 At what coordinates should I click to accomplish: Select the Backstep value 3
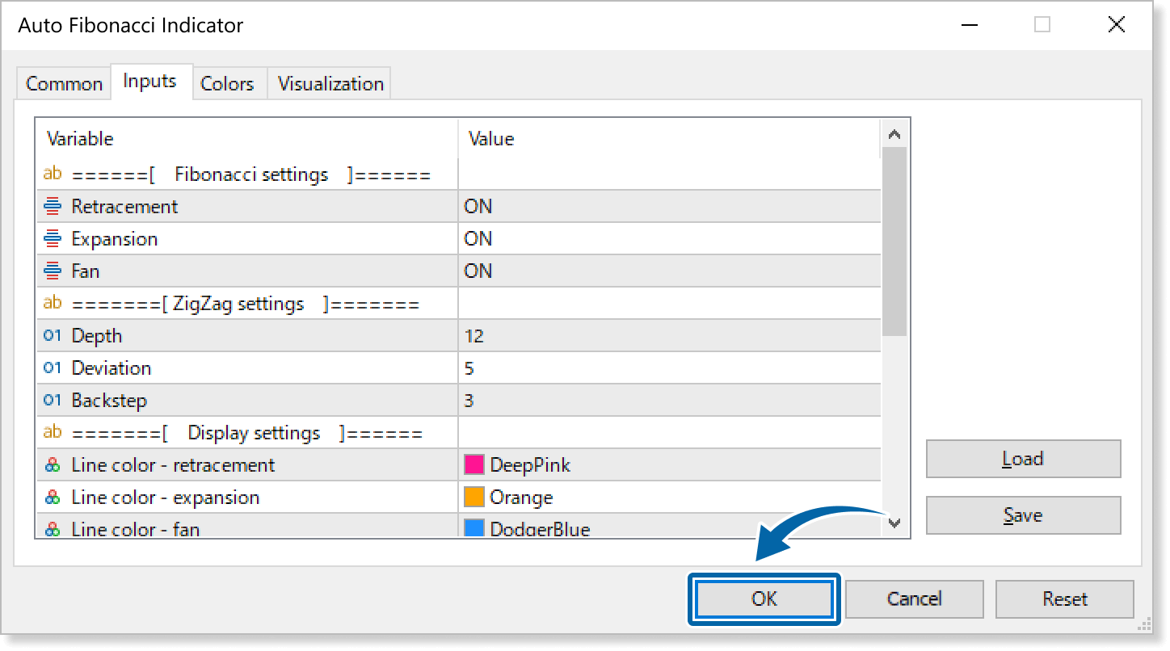click(469, 401)
